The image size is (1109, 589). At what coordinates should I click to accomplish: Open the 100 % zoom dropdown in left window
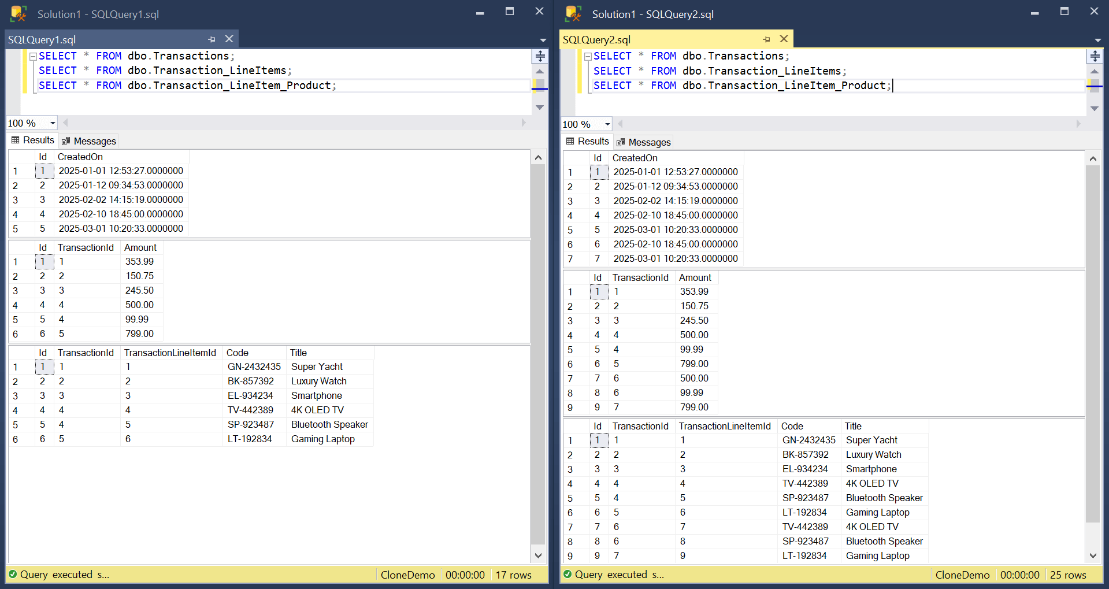coord(53,123)
